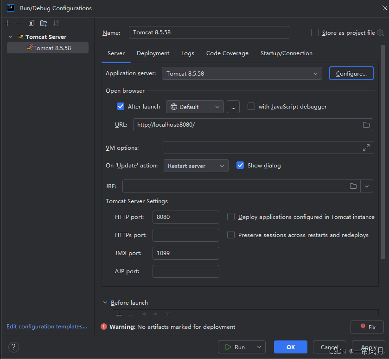Add a new configuration with plus icon
Screen dimensions: 389x359
(x=7, y=23)
